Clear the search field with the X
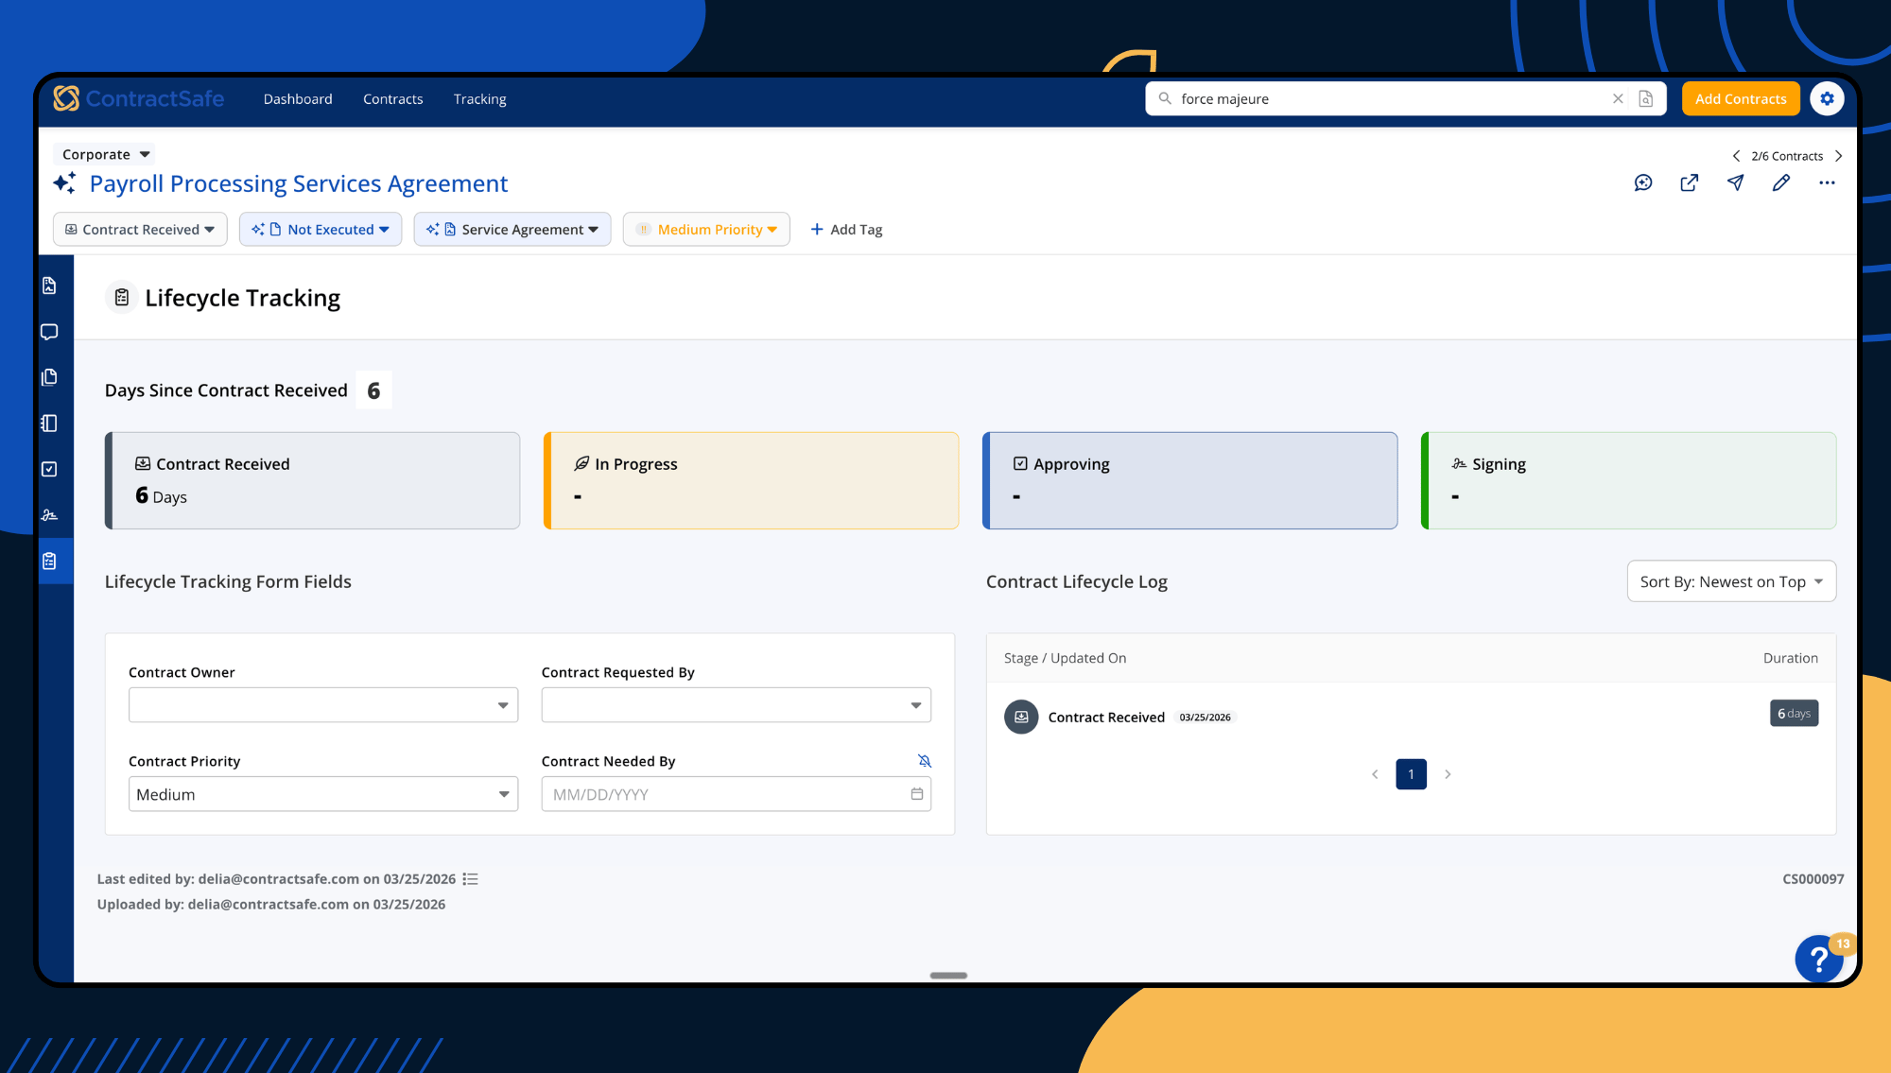The height and width of the screenshot is (1073, 1891). pyautogui.click(x=1617, y=98)
